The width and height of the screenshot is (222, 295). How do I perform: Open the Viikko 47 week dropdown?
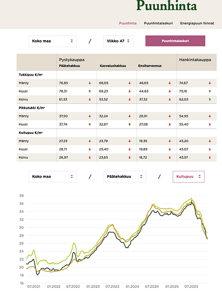[x=118, y=41]
